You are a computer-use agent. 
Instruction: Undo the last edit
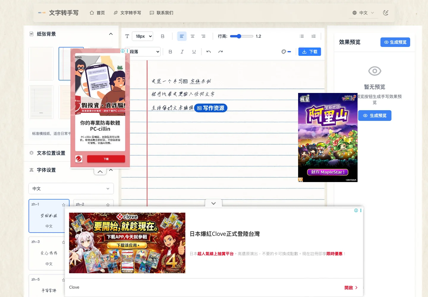[209, 52]
